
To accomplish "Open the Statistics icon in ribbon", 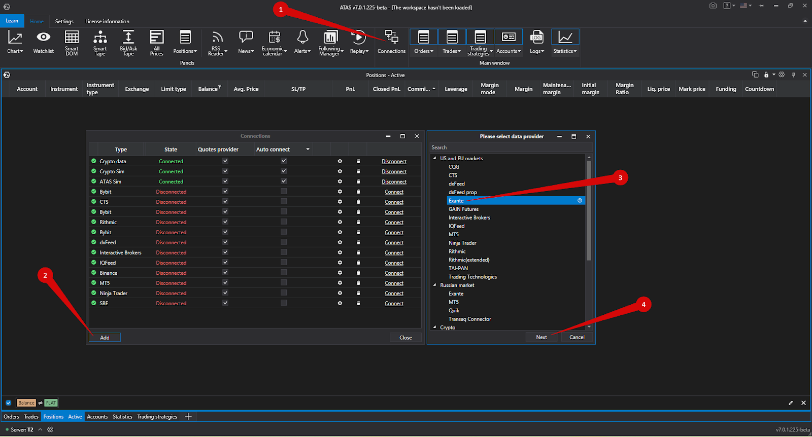I will coord(565,37).
